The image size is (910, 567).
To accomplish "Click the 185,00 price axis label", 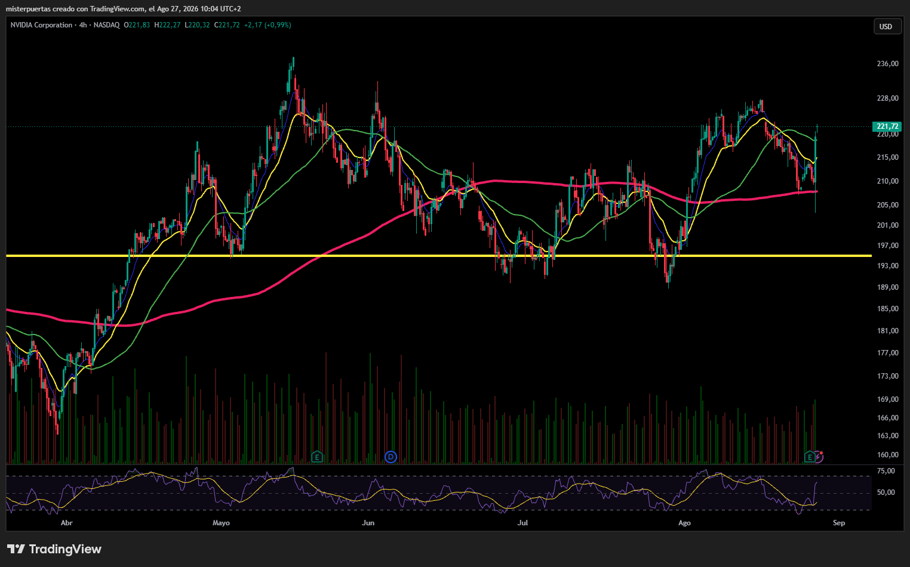I will pos(887,309).
